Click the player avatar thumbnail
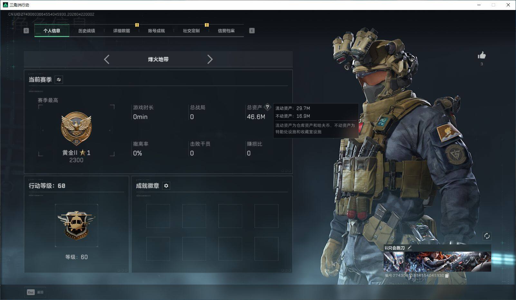516x300 pixels. pos(394,262)
